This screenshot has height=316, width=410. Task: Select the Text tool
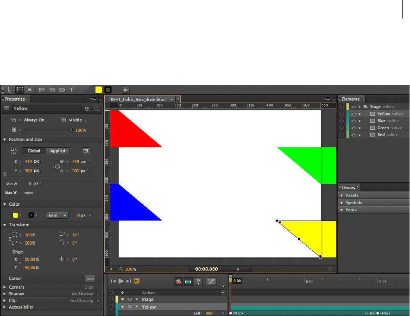click(72, 90)
